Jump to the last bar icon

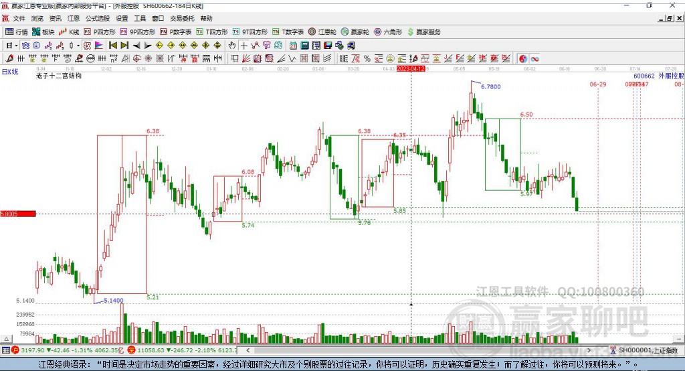click(124, 46)
